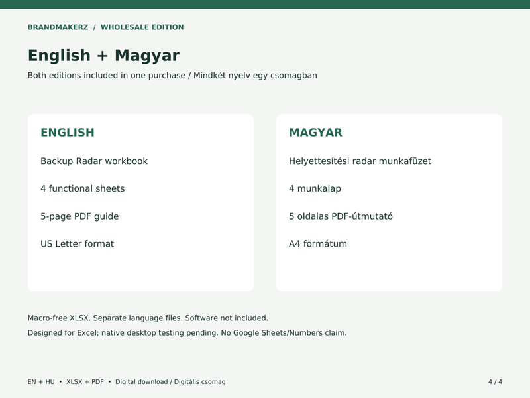
Task: Click the 'Designed for Excel' disclaimer line
Action: point(187,333)
